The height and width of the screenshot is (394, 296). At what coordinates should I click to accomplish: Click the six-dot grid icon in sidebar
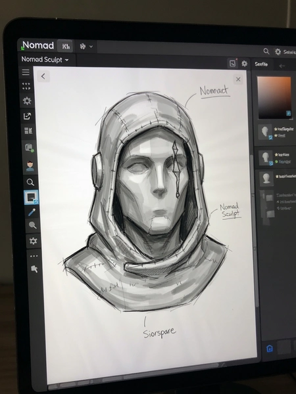coord(26,86)
